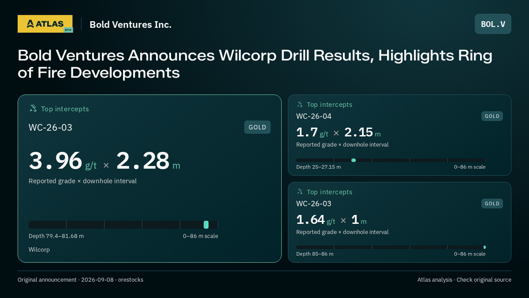This screenshot has height=298, width=529.
Task: Click the Wilcorp label in the 3.96 g/t card
Action: (39, 249)
